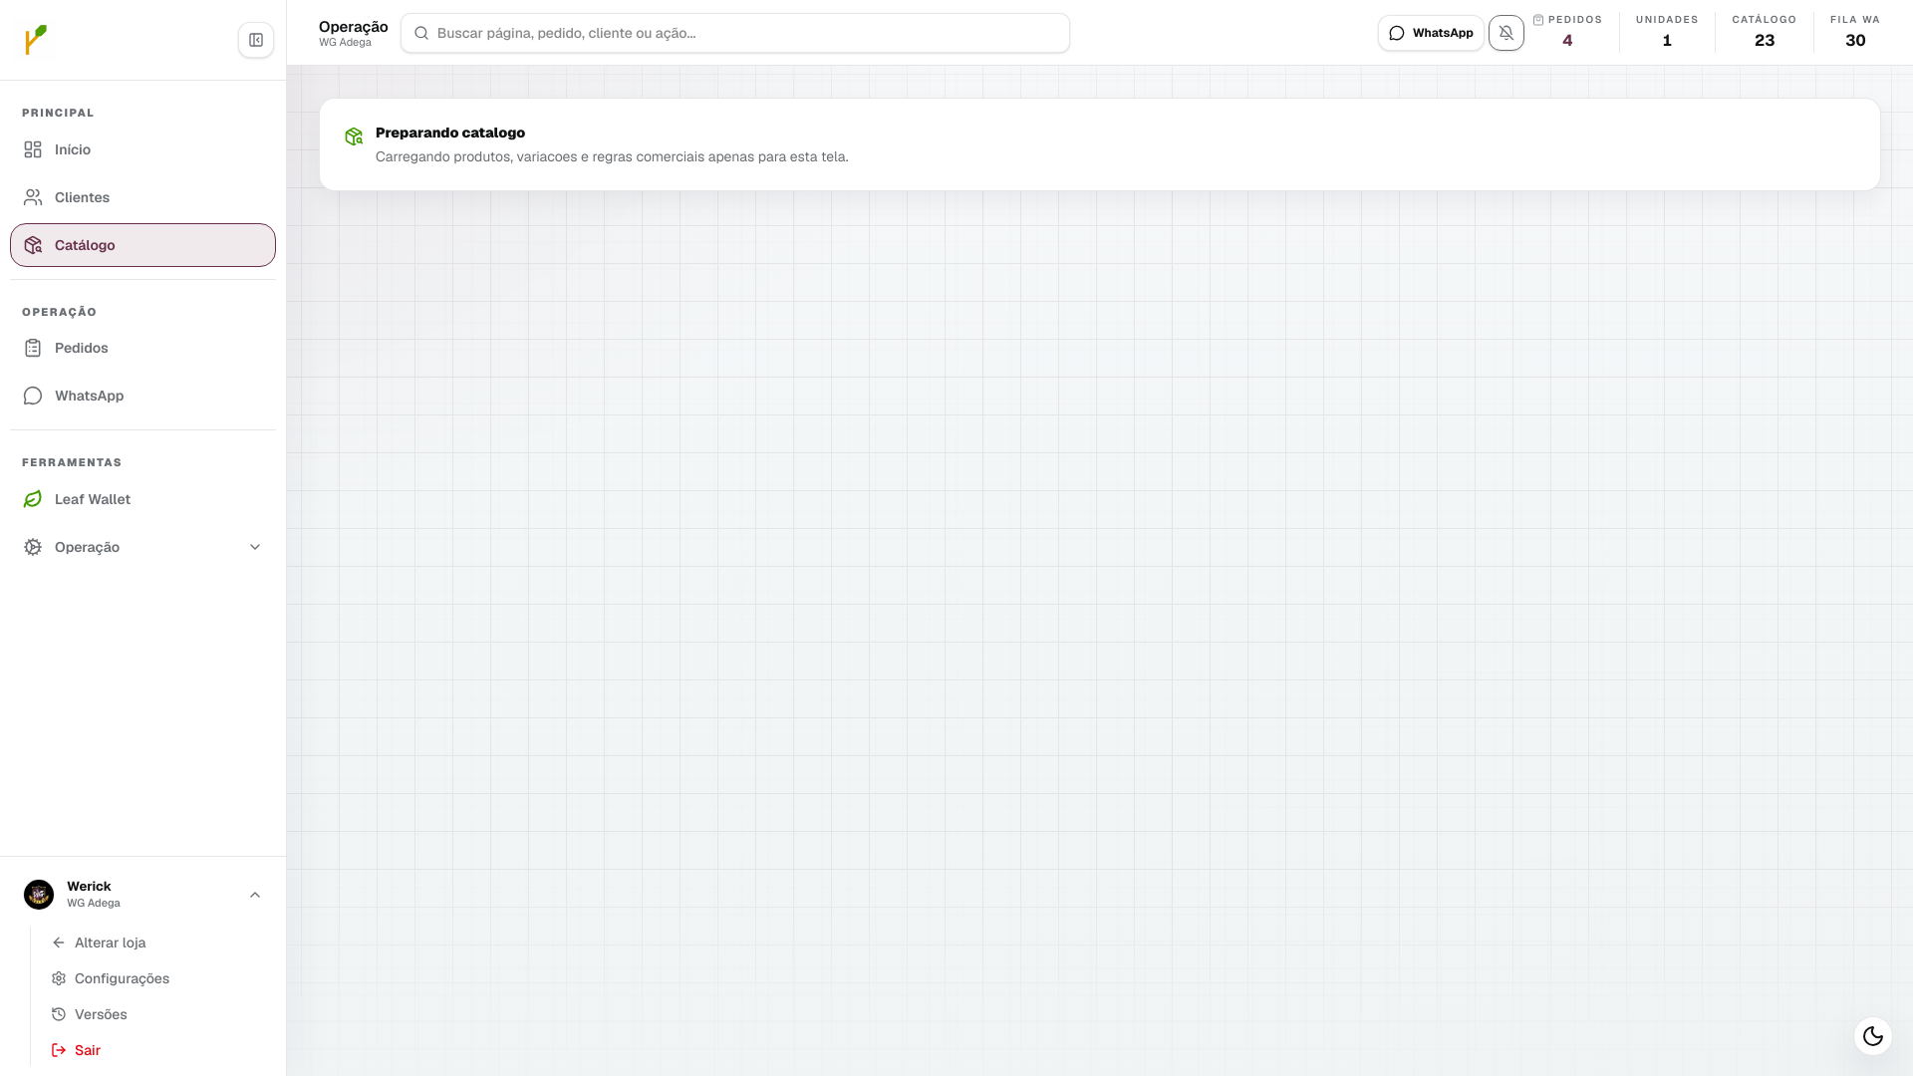Click the WhatsApp chat bubble icon in the sidebar
Image resolution: width=1913 pixels, height=1076 pixels.
(x=33, y=396)
